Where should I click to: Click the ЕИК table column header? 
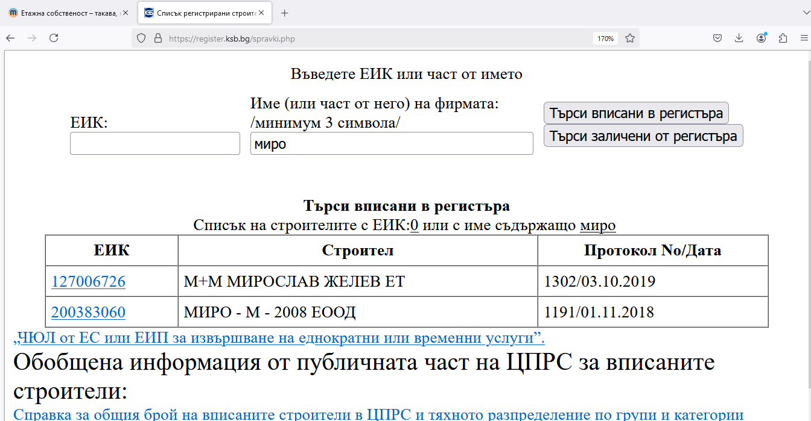(x=112, y=251)
